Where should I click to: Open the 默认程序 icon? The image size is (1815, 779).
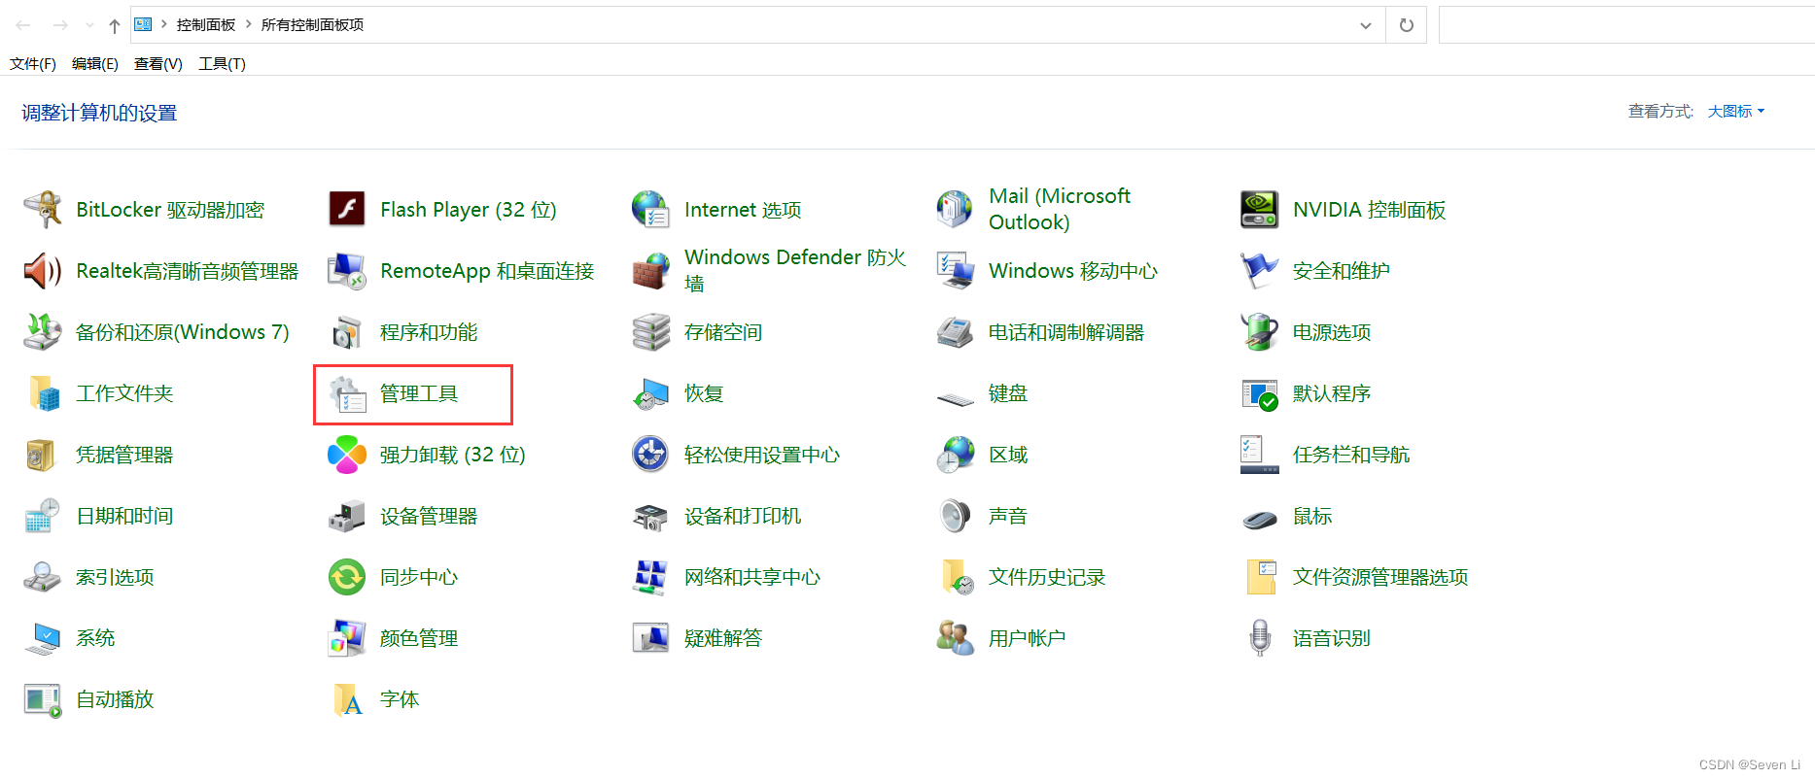click(x=1260, y=392)
